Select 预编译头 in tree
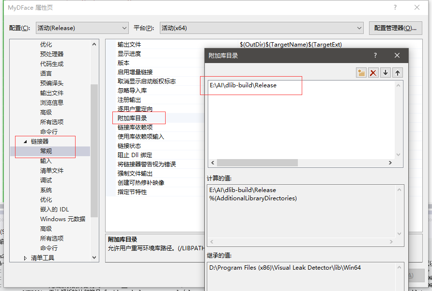 coord(52,83)
